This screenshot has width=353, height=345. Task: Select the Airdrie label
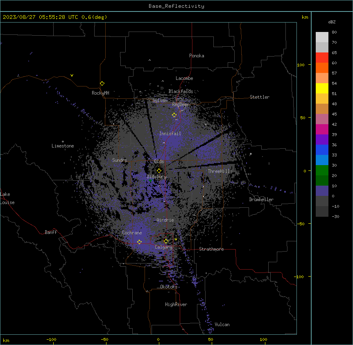[165, 220]
